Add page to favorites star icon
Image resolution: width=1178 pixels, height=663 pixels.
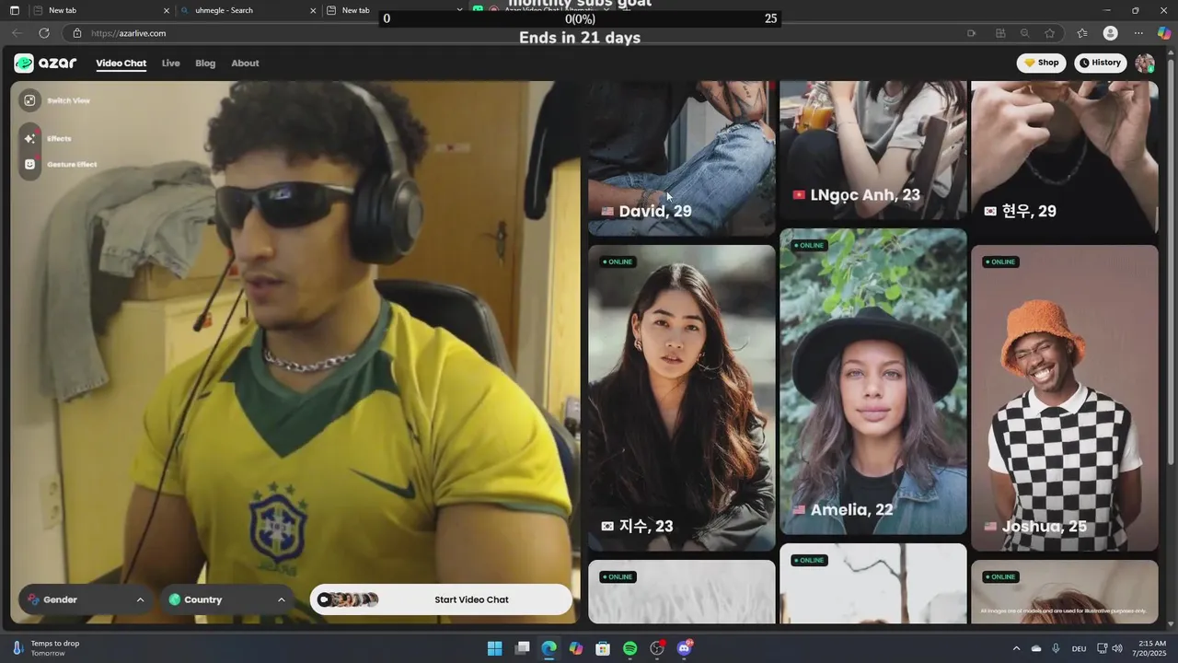point(1050,33)
